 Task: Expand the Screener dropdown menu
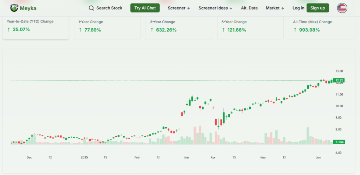(x=179, y=8)
